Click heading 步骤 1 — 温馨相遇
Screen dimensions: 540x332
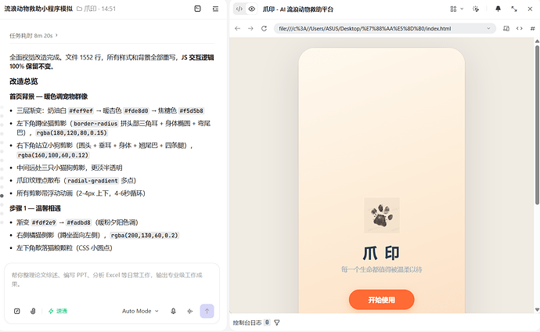coord(35,208)
